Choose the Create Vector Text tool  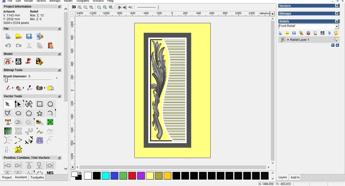[x=8, y=122]
